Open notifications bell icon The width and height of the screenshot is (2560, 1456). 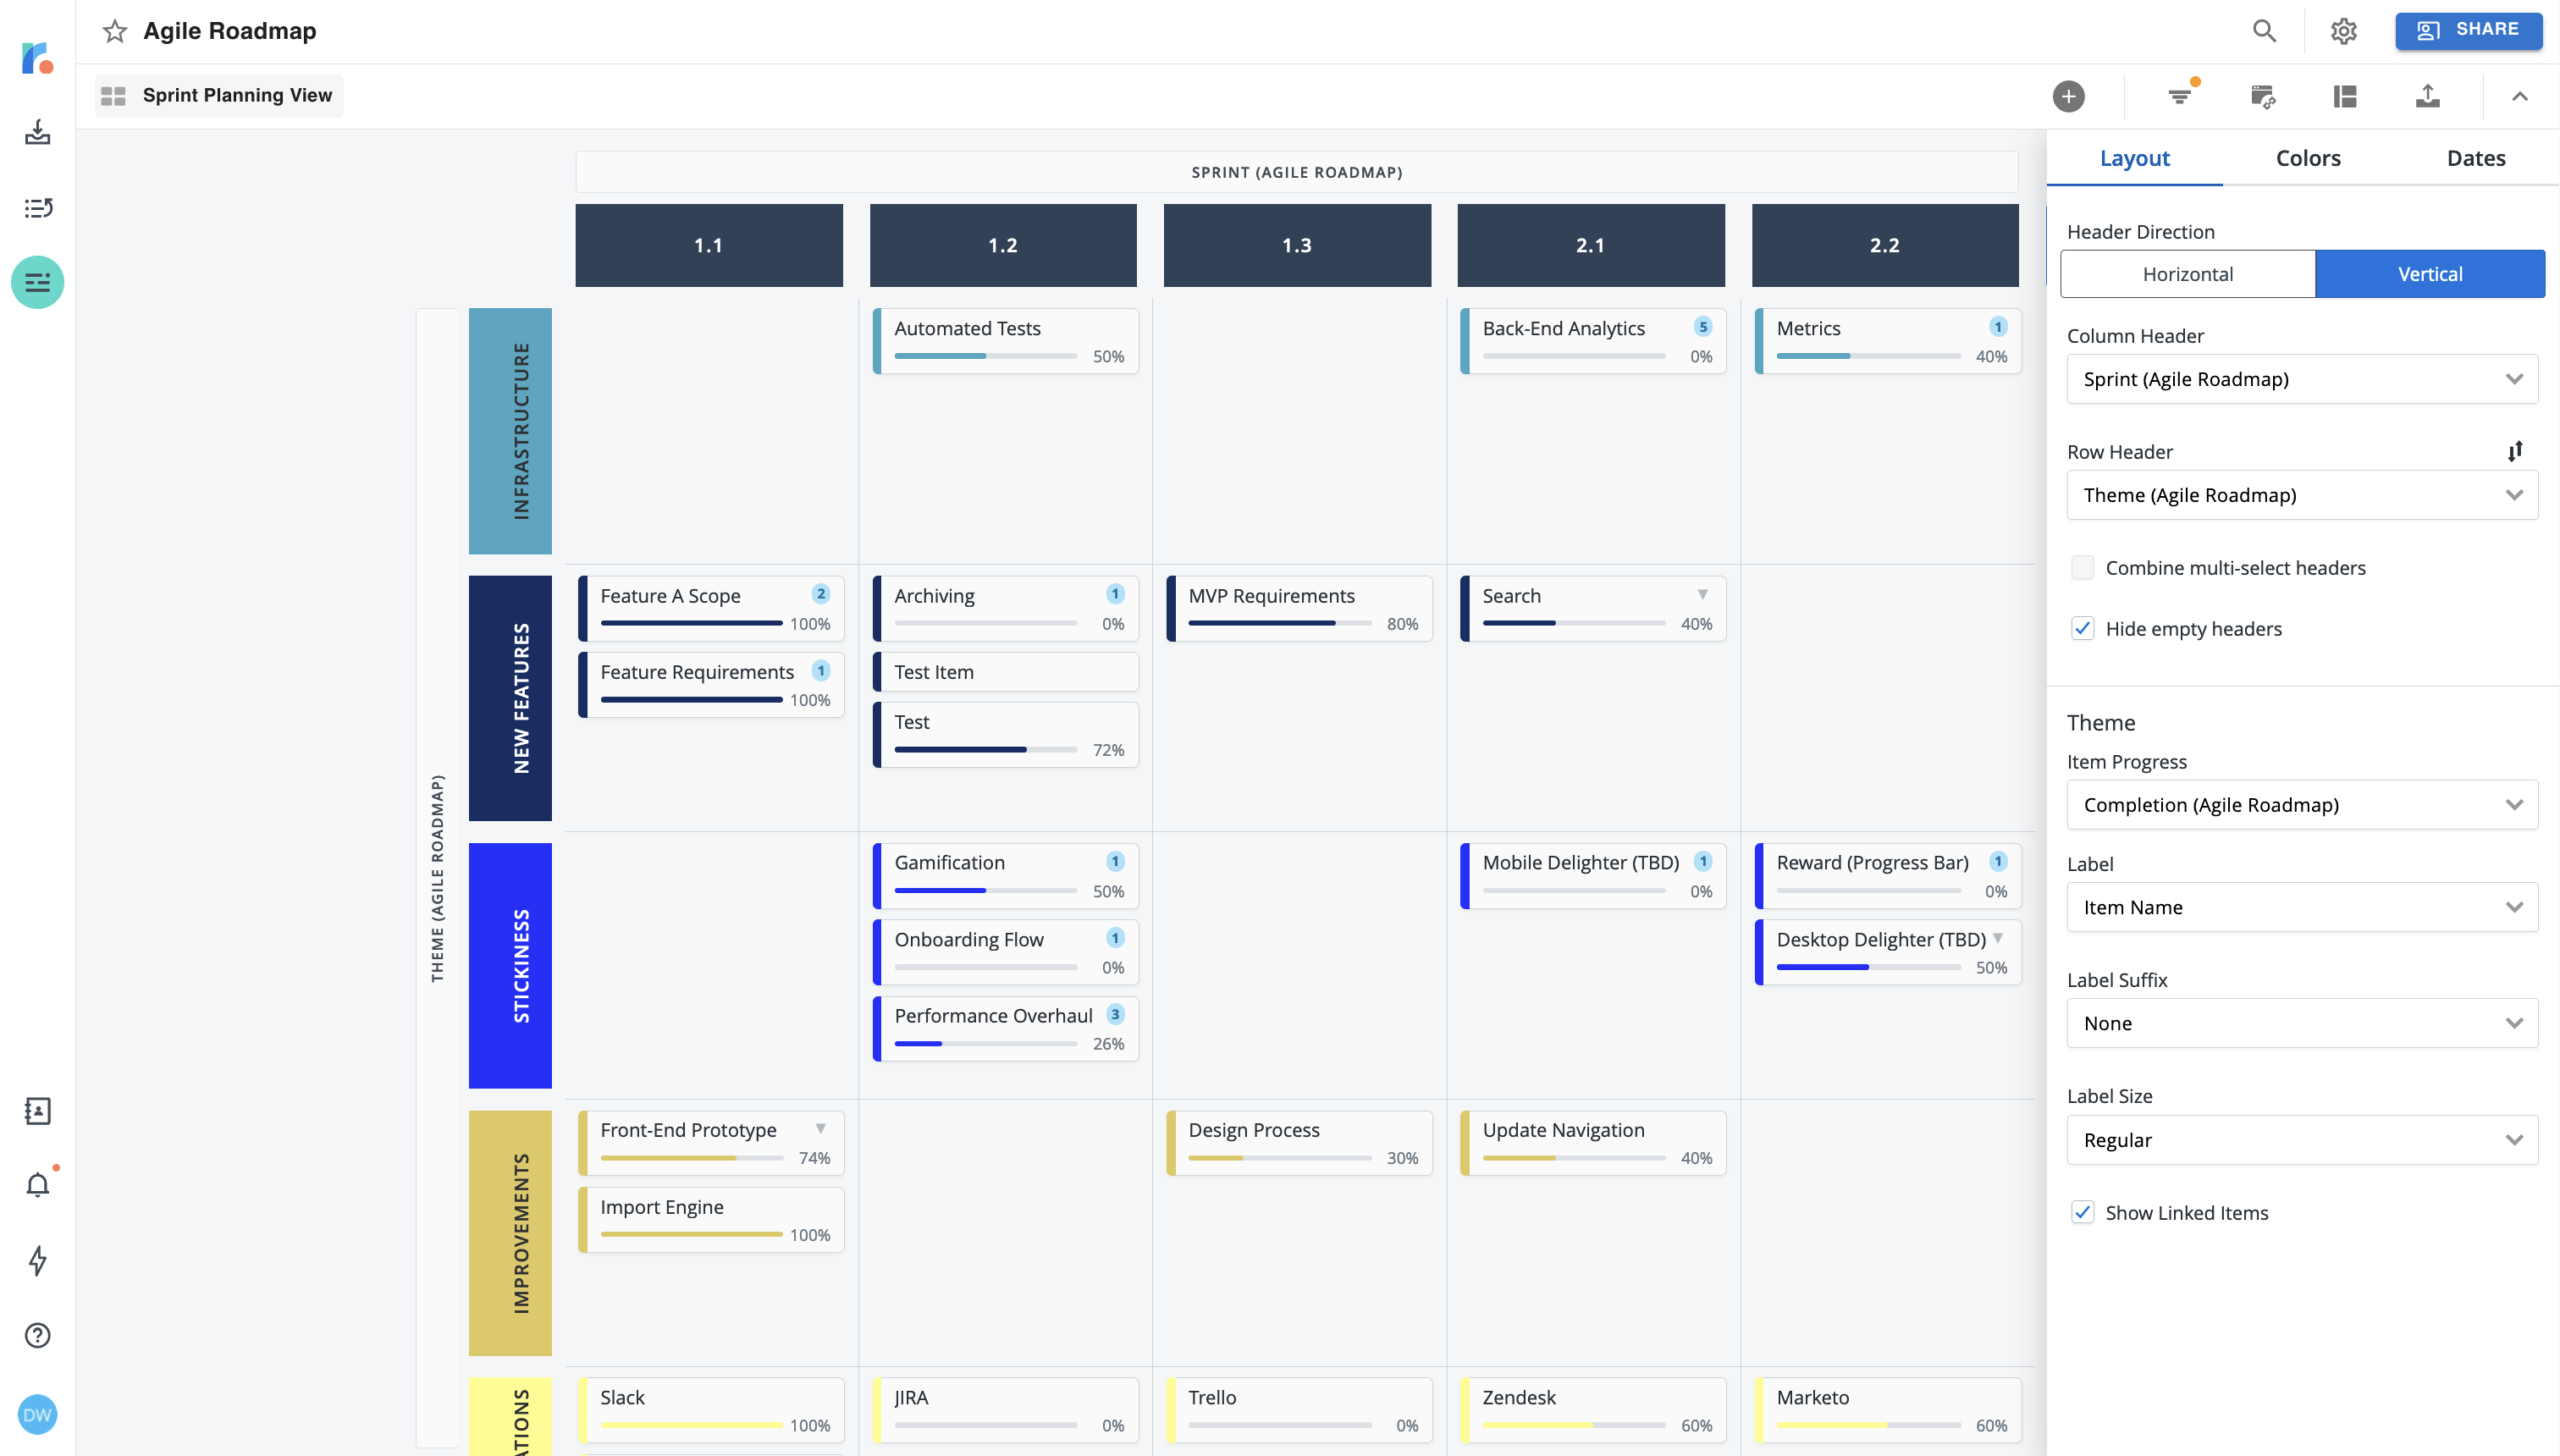coord(37,1185)
